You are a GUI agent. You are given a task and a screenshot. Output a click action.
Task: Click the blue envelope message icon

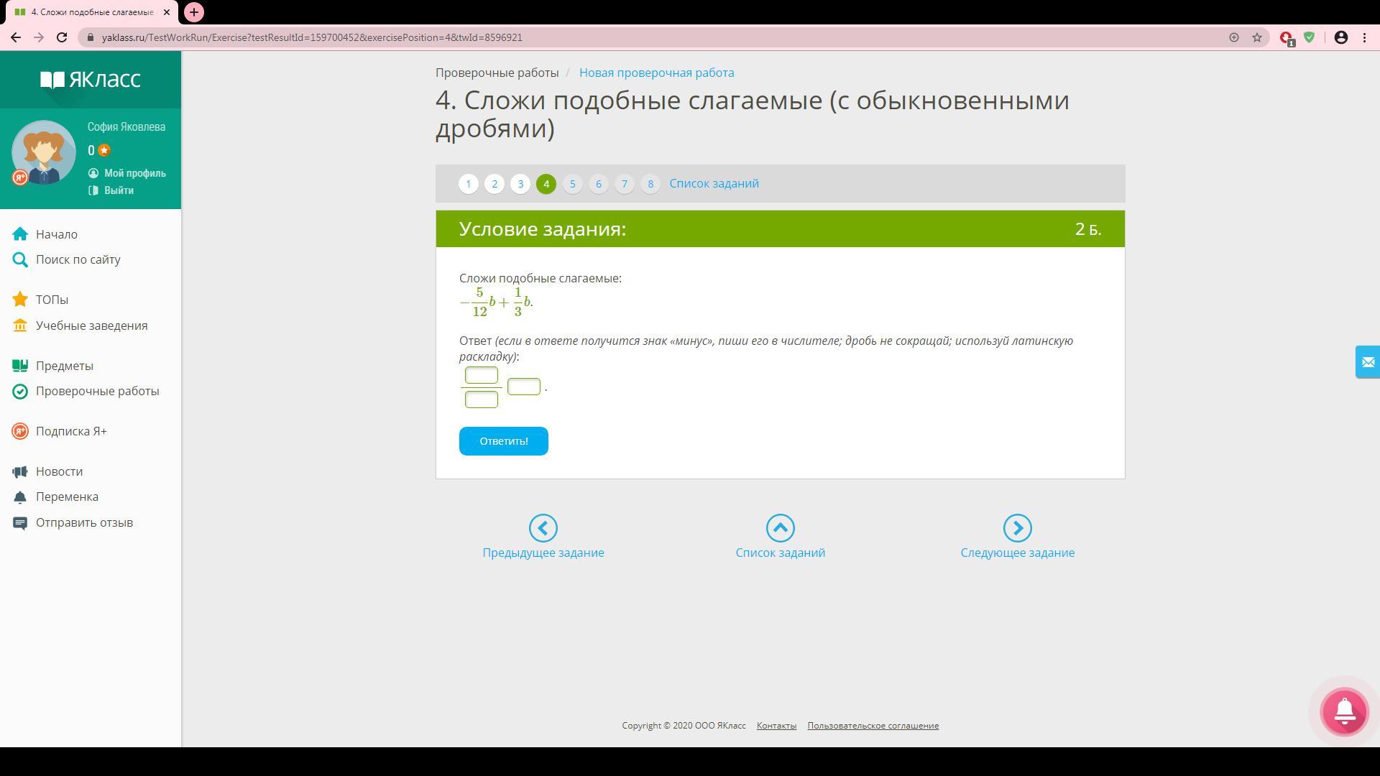pos(1367,362)
